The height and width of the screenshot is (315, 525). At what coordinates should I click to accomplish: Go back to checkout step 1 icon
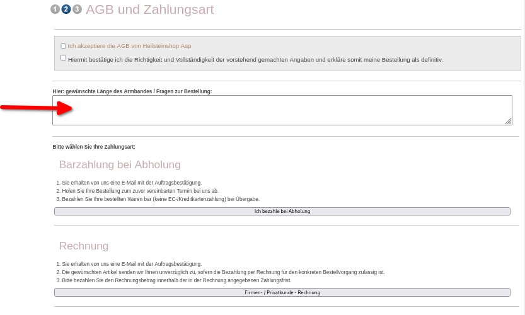coord(55,9)
